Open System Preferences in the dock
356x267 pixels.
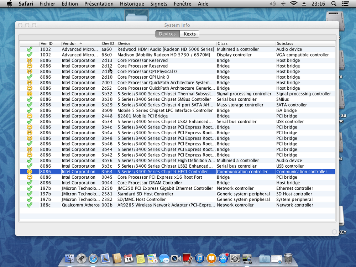[235, 258]
